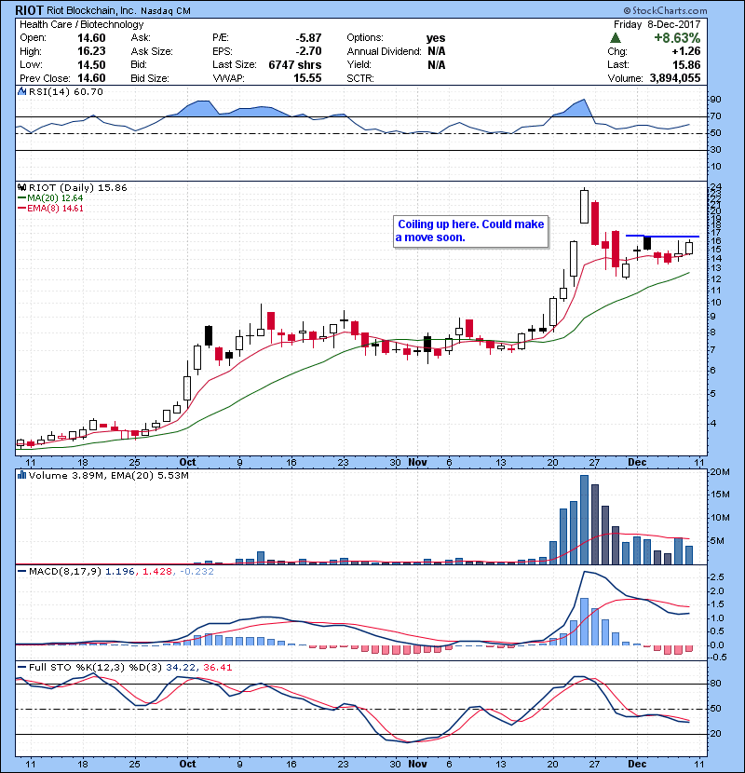Screen dimensions: 745x773
Task: Click the RIOT (Daily) 15.86 panel label
Action: tap(78, 187)
